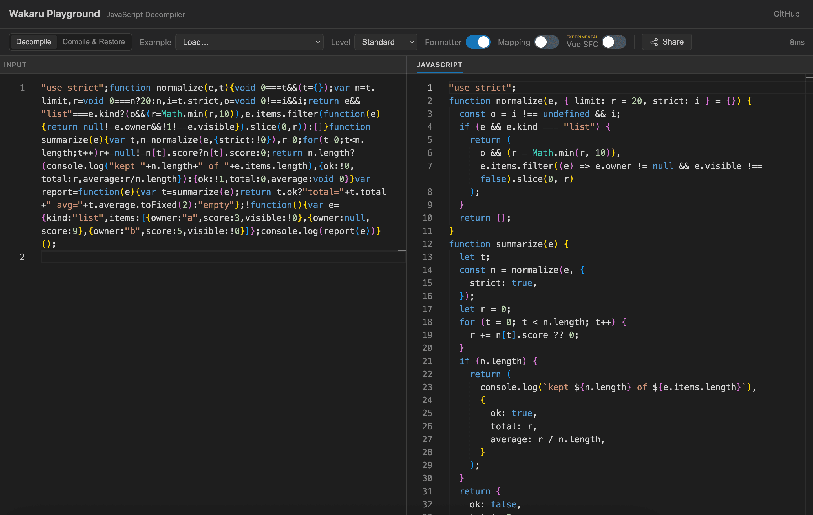Click 'let t;' on output line 13

coord(474,257)
